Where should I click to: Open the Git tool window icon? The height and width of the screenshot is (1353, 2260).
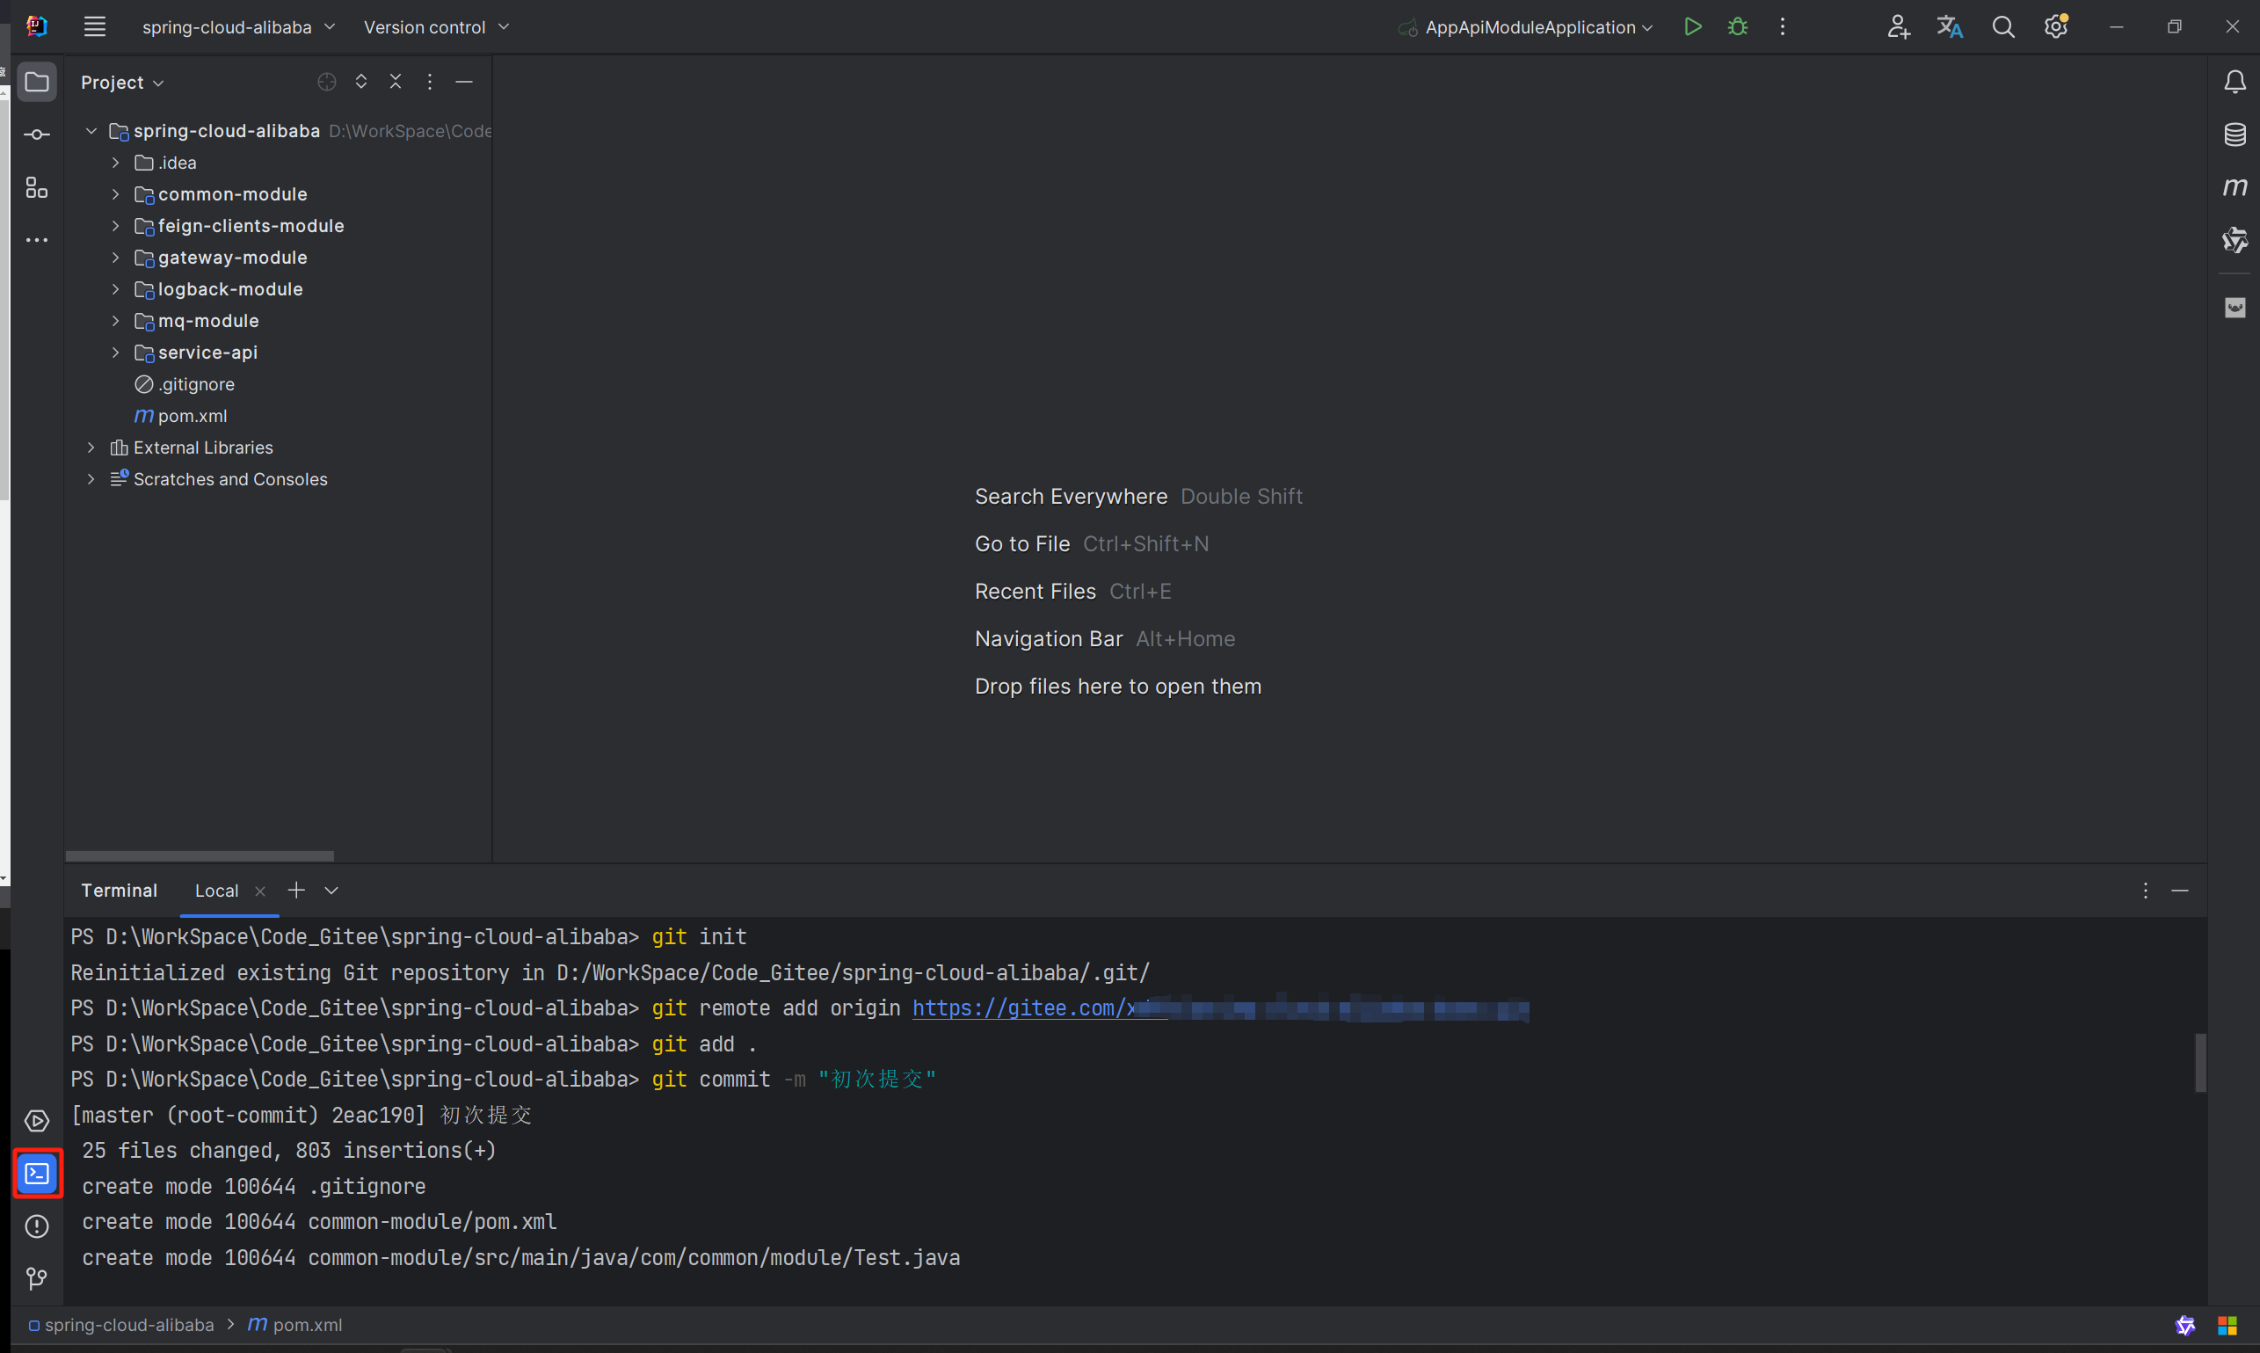tap(36, 1278)
